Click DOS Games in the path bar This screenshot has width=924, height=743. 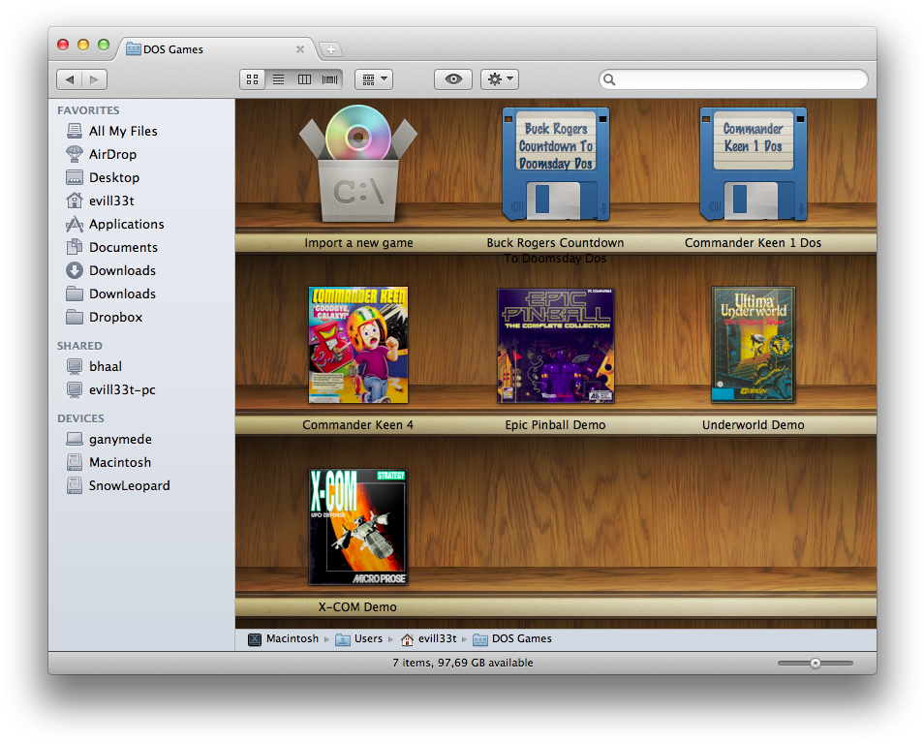pyautogui.click(x=512, y=638)
